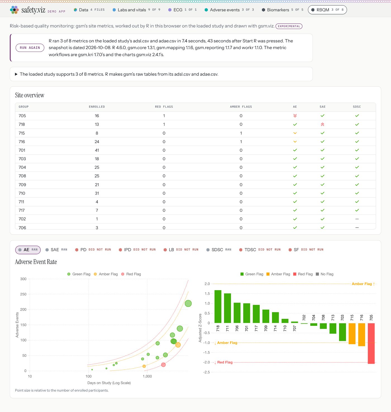Click the red bar for site 705
This screenshot has width=391, height=412.
point(371,343)
